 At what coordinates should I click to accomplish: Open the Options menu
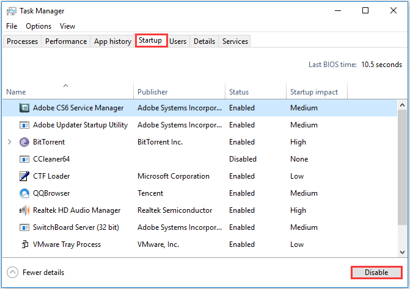click(38, 26)
